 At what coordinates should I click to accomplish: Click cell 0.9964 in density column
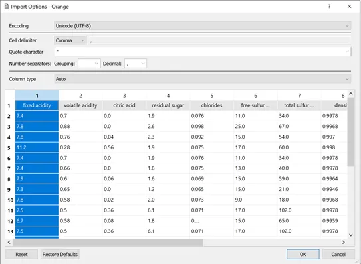334,178
